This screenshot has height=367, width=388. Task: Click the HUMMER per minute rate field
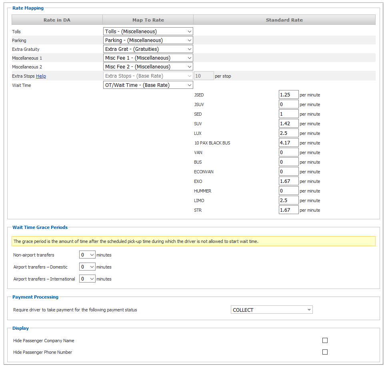(x=288, y=191)
